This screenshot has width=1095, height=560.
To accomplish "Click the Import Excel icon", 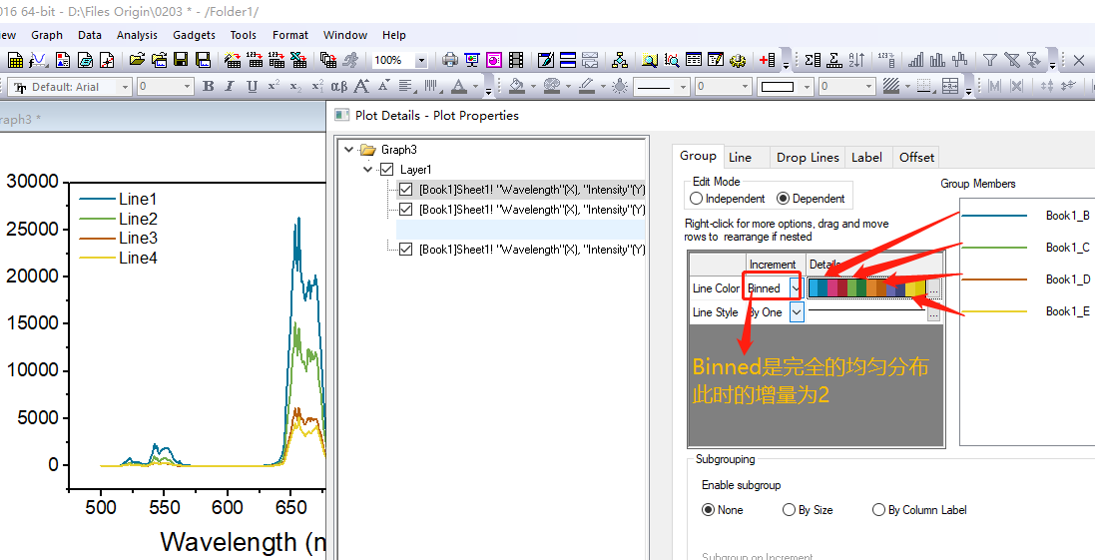I will (x=298, y=60).
